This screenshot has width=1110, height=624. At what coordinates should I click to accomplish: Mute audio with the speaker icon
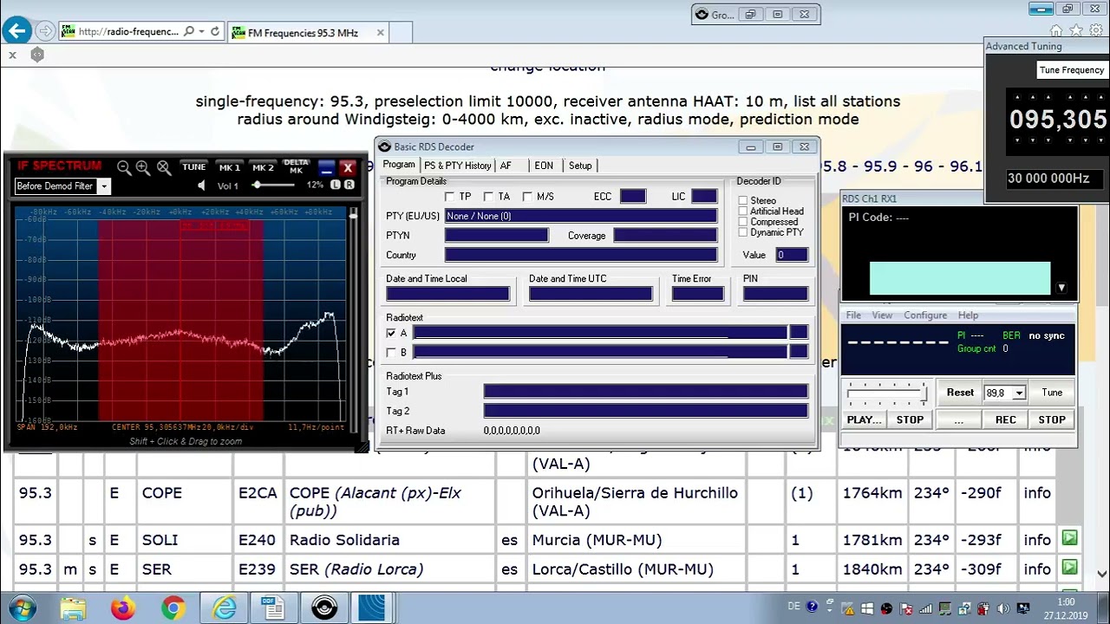202,185
